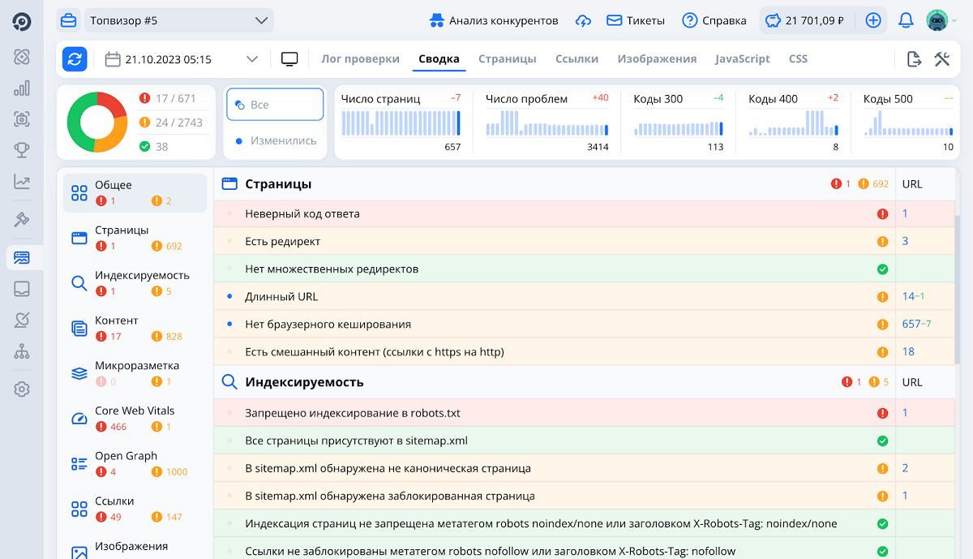Viewport: 973px width, 559px height.
Task: Select Core Web Vitals category
Action: click(135, 418)
